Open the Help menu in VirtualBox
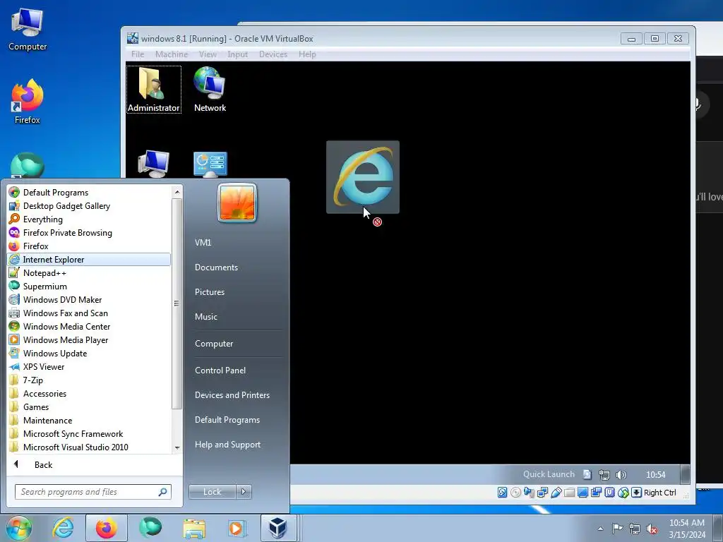Image resolution: width=723 pixels, height=542 pixels. [x=307, y=54]
